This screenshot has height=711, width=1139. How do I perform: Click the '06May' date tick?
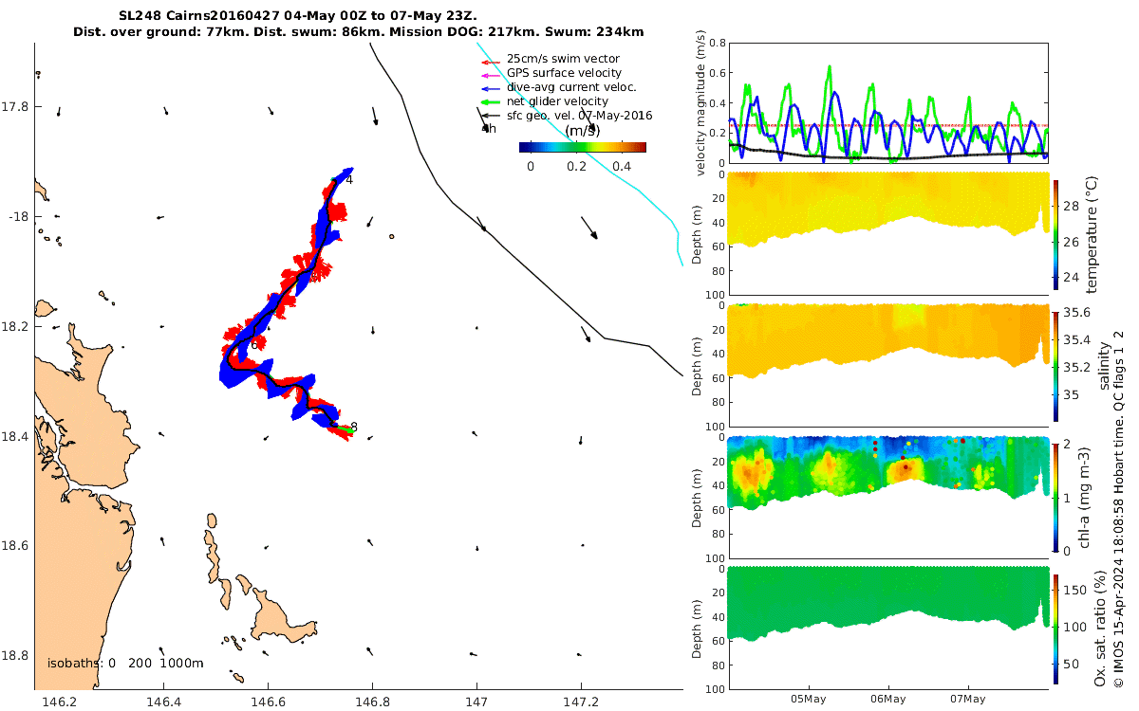(888, 699)
